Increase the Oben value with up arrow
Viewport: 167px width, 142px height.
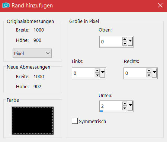point(125,39)
